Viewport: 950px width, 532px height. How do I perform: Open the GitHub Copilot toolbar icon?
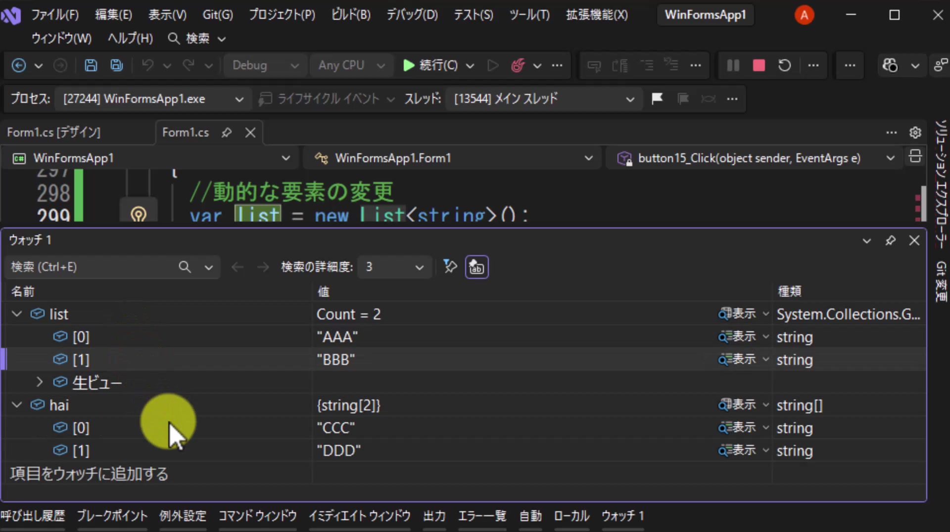890,65
